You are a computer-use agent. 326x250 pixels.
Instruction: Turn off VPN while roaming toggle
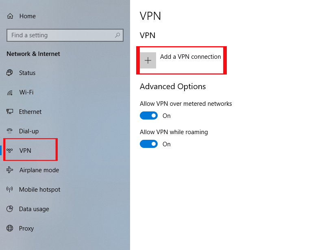pyautogui.click(x=149, y=144)
